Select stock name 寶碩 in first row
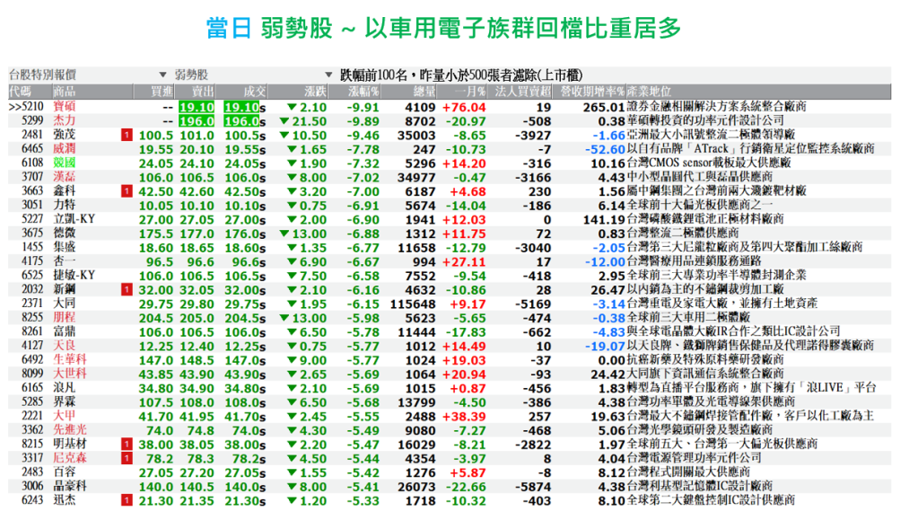Viewport: 918px width, 520px height. pyautogui.click(x=66, y=106)
